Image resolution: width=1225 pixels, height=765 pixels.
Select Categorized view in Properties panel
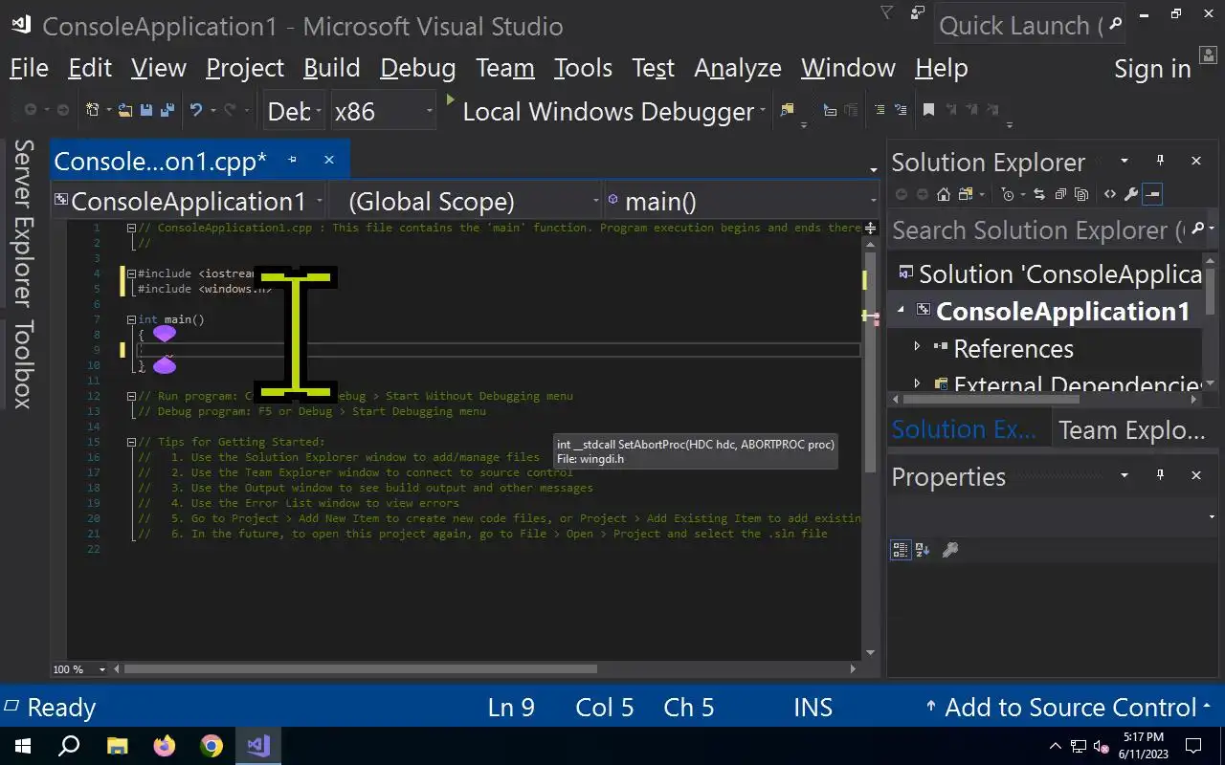pos(900,550)
